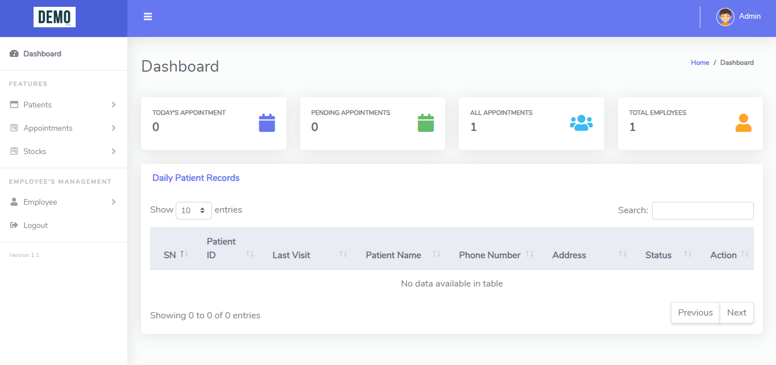Click the Next pagination button
This screenshot has width=776, height=365.
point(736,313)
